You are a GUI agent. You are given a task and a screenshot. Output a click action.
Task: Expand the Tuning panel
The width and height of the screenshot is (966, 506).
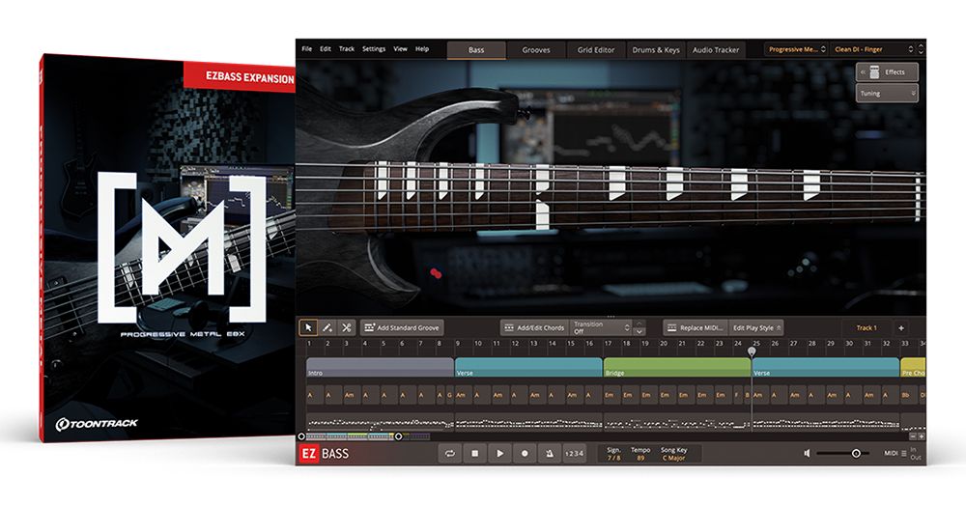[x=887, y=94]
